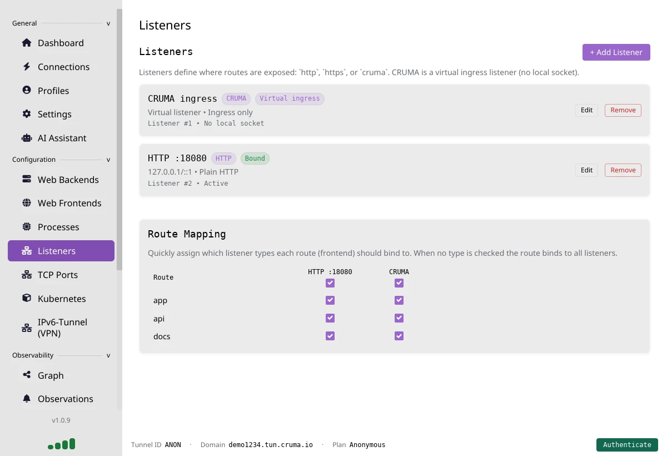Click the Graph share-nodes icon
The image size is (667, 456).
[27, 375]
